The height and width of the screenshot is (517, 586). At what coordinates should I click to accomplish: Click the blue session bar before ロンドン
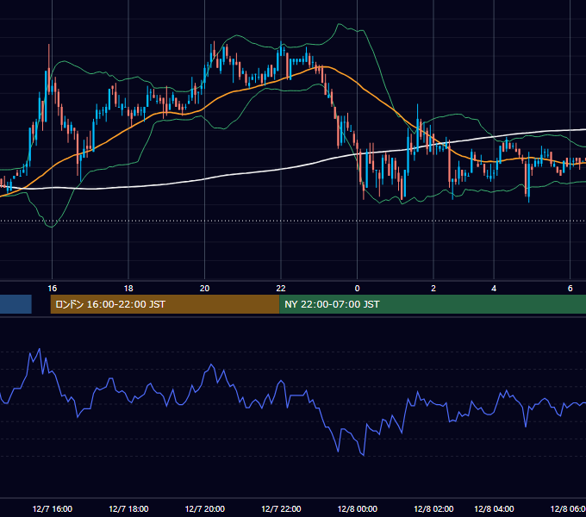tap(16, 304)
